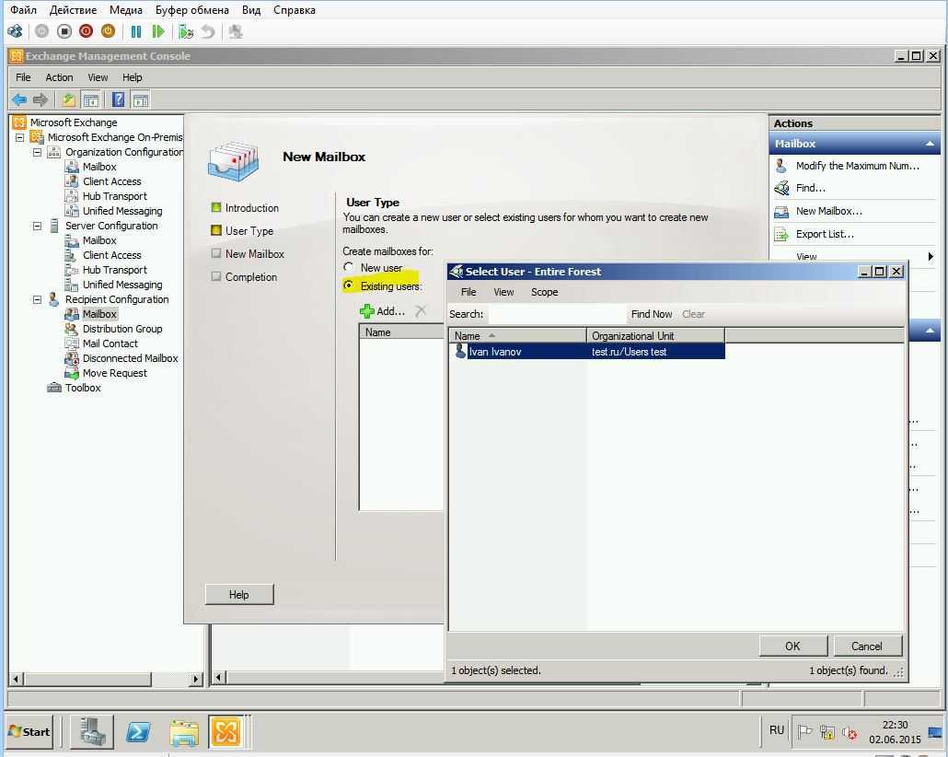
Task: Collapse the Mailbox actions section header
Action: 929,144
